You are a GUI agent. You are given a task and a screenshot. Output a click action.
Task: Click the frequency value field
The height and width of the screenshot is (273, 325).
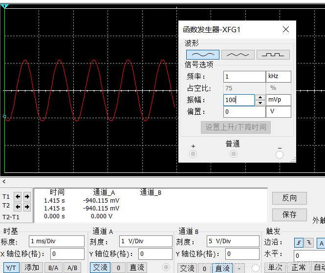click(244, 77)
